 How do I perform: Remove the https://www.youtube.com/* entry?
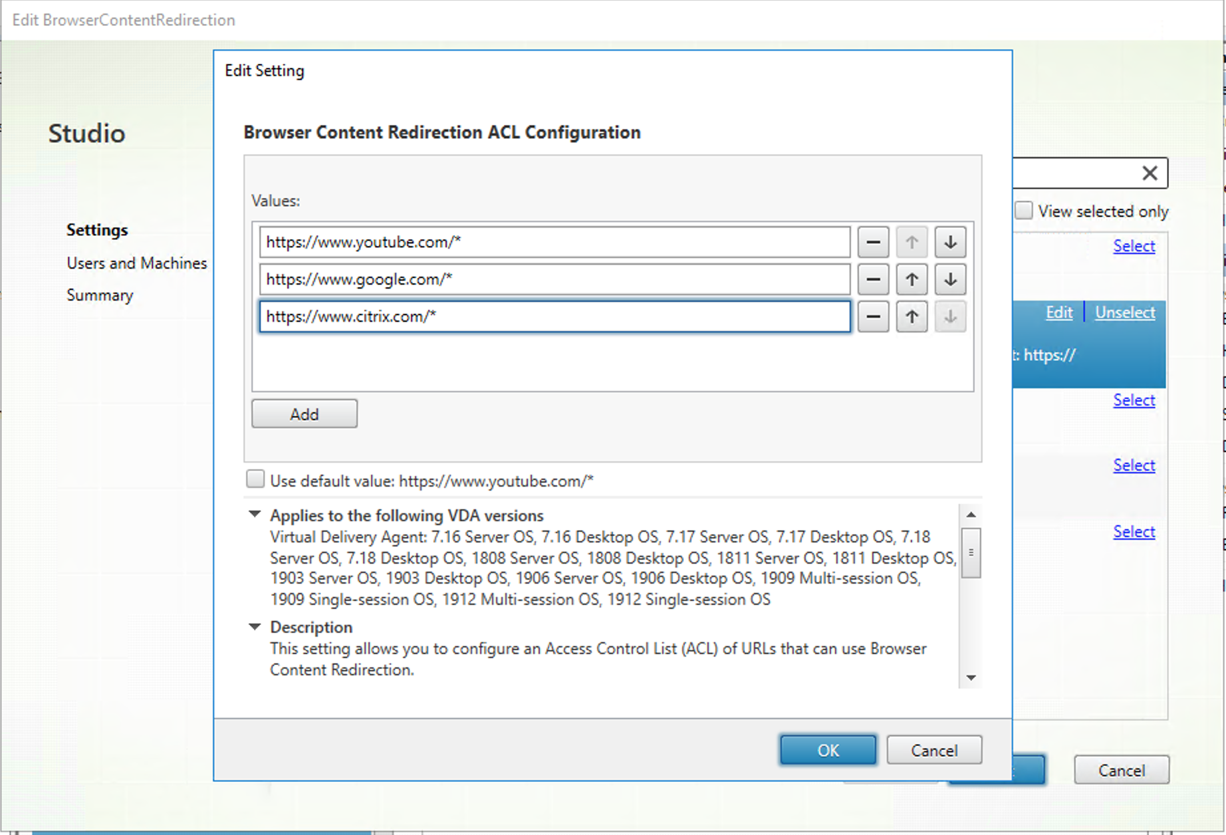[x=873, y=242]
